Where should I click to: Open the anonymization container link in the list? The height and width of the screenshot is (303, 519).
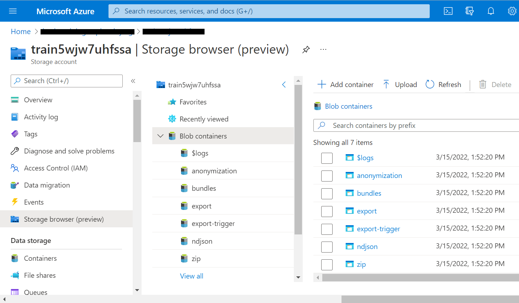coord(379,175)
